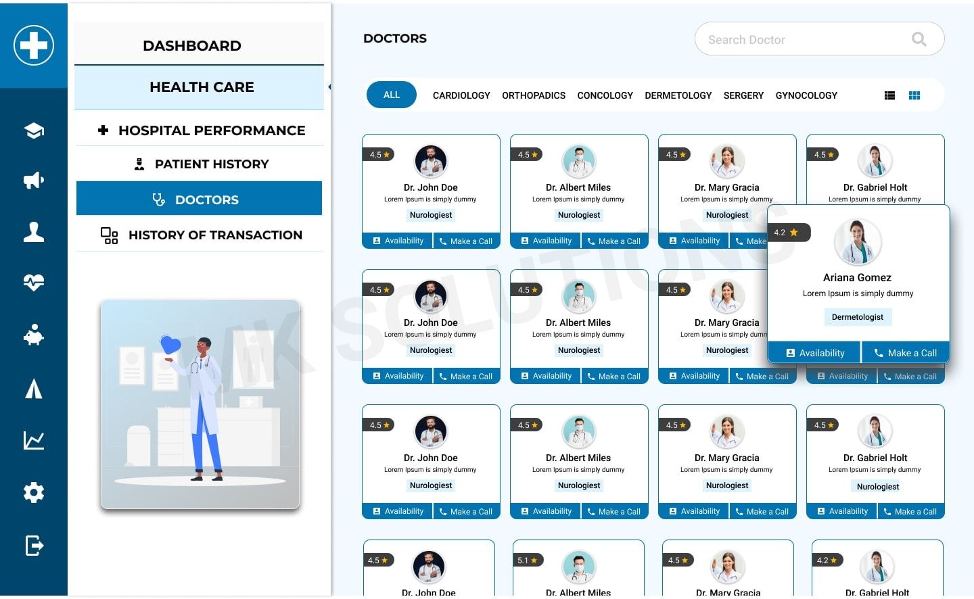Select the megaphone announcements sidebar icon
Image resolution: width=974 pixels, height=599 pixels.
(x=34, y=181)
